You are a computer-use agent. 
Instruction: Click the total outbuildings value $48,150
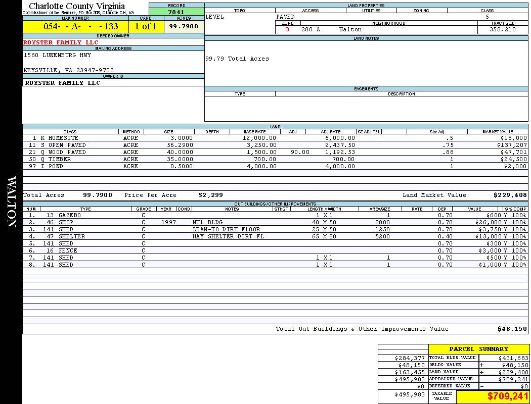(x=512, y=329)
